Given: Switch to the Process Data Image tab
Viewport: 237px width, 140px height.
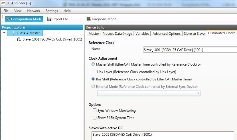Looking at the screenshot, I should pos(117,34).
